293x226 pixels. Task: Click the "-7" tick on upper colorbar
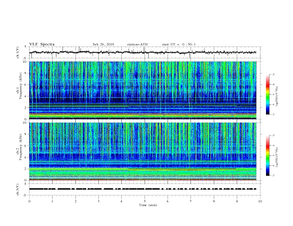pyautogui.click(x=273, y=114)
